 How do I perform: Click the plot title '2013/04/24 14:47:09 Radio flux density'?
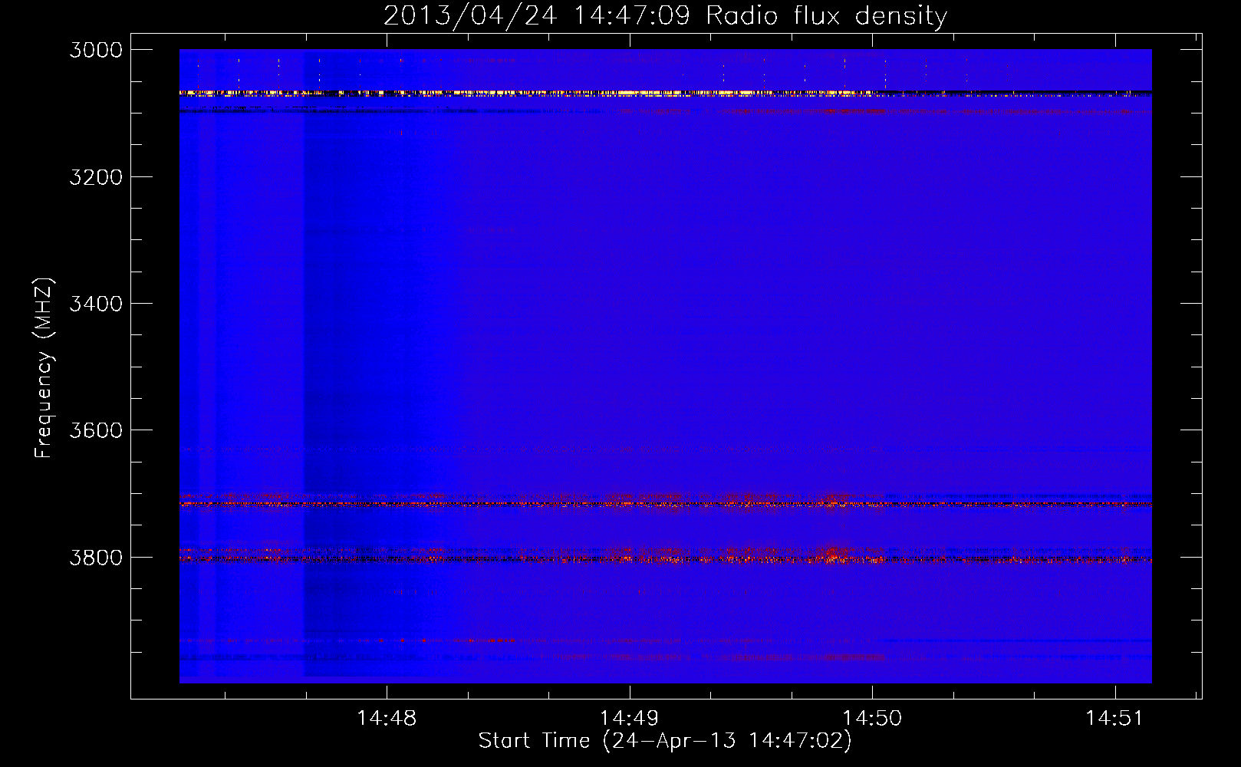click(665, 15)
